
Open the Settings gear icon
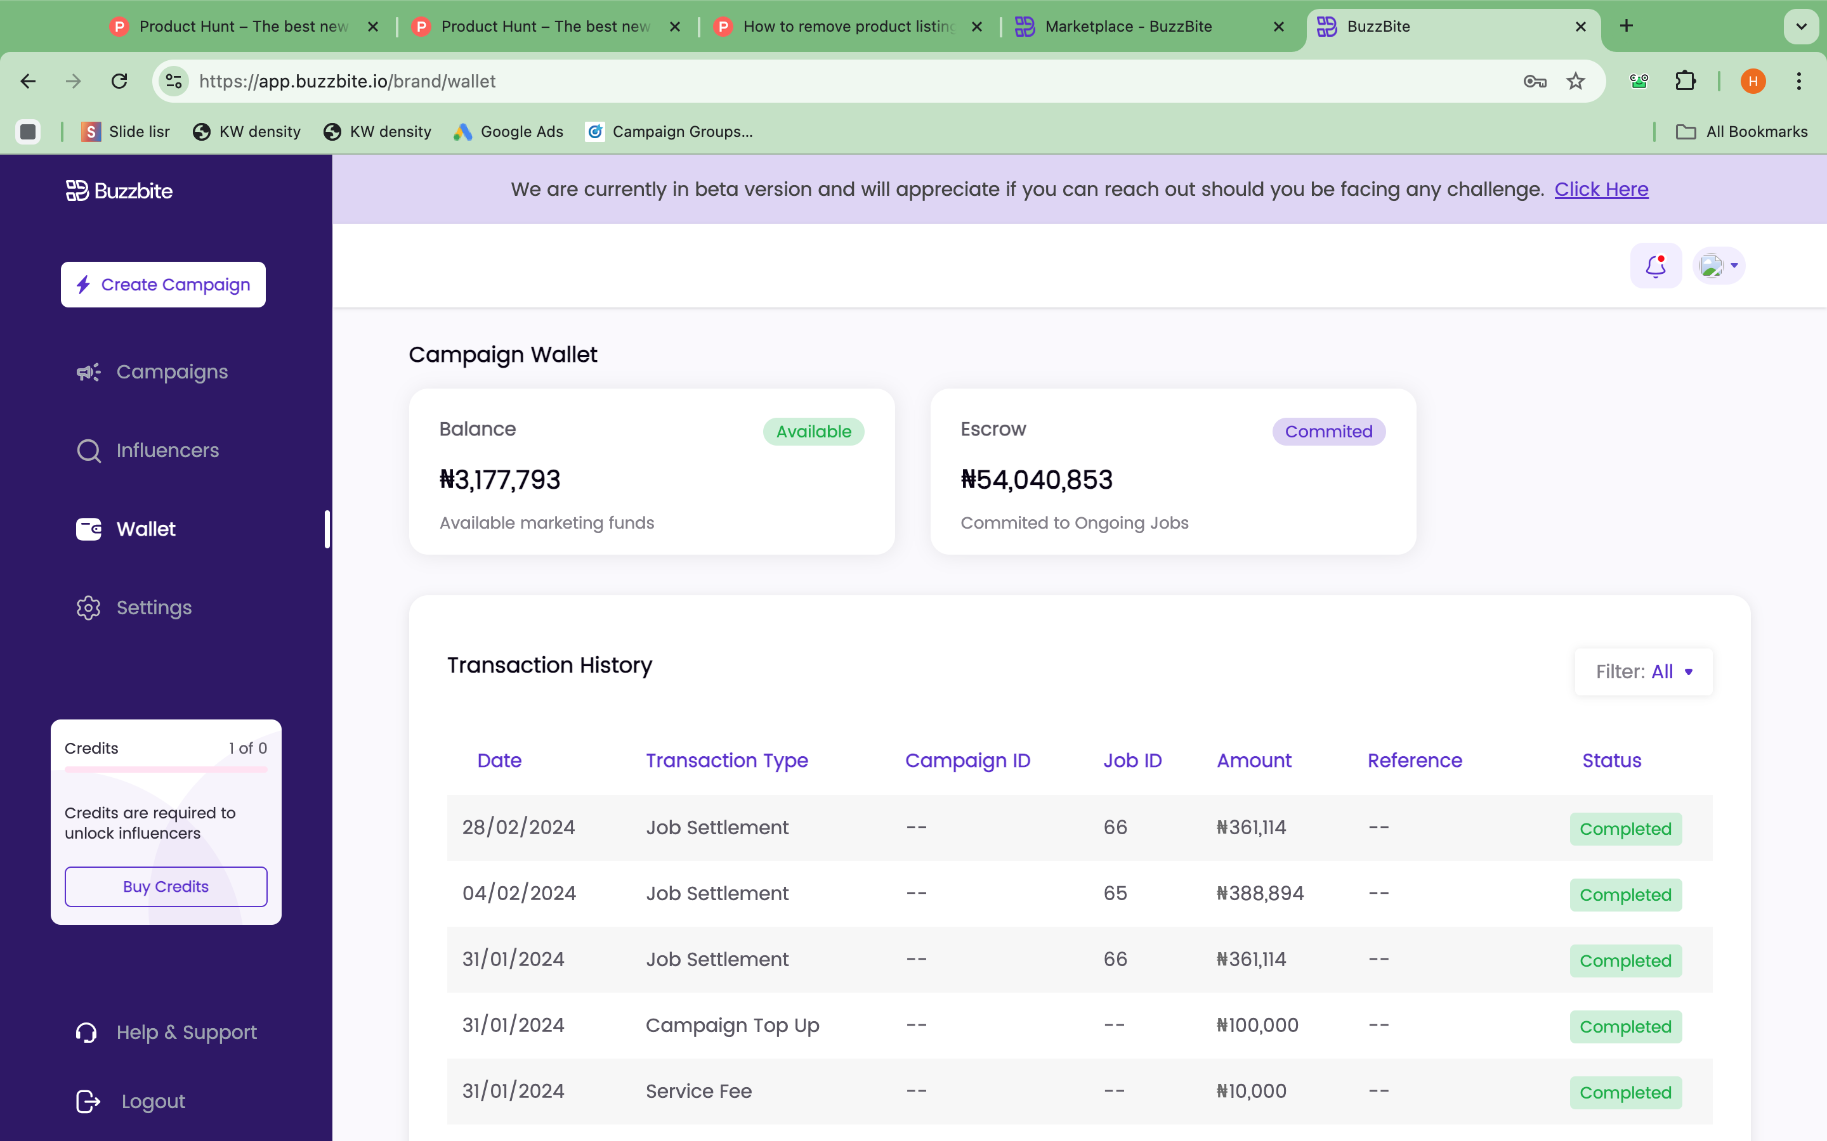tap(88, 607)
